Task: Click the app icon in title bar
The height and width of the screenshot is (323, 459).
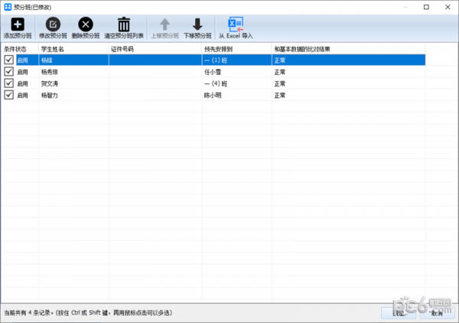Action: click(7, 6)
